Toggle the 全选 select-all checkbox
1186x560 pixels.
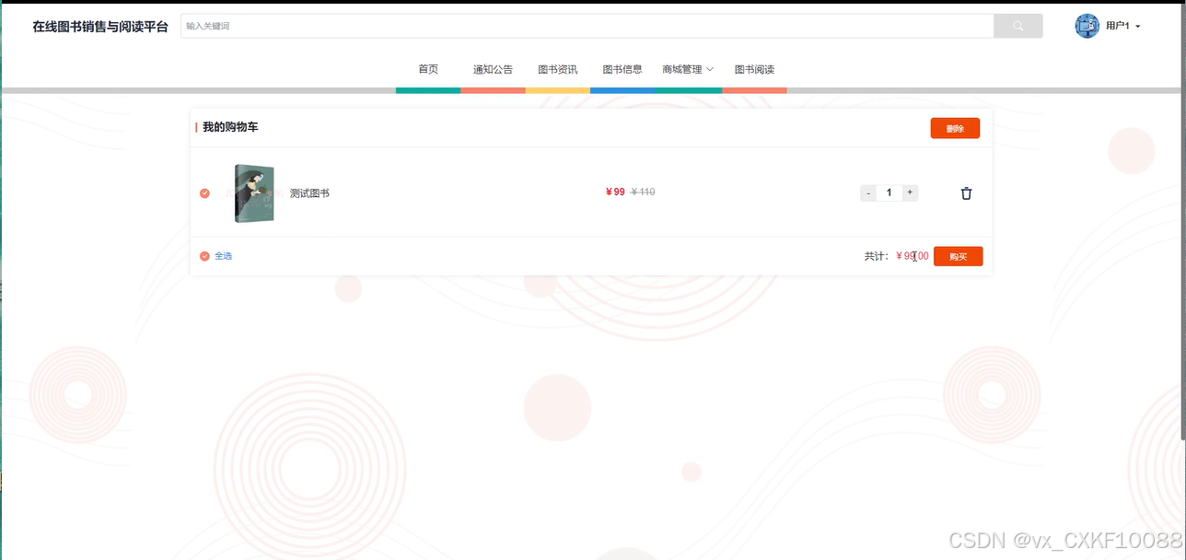(x=204, y=256)
